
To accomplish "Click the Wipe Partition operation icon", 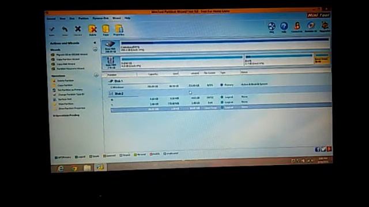I will [x=55, y=104].
